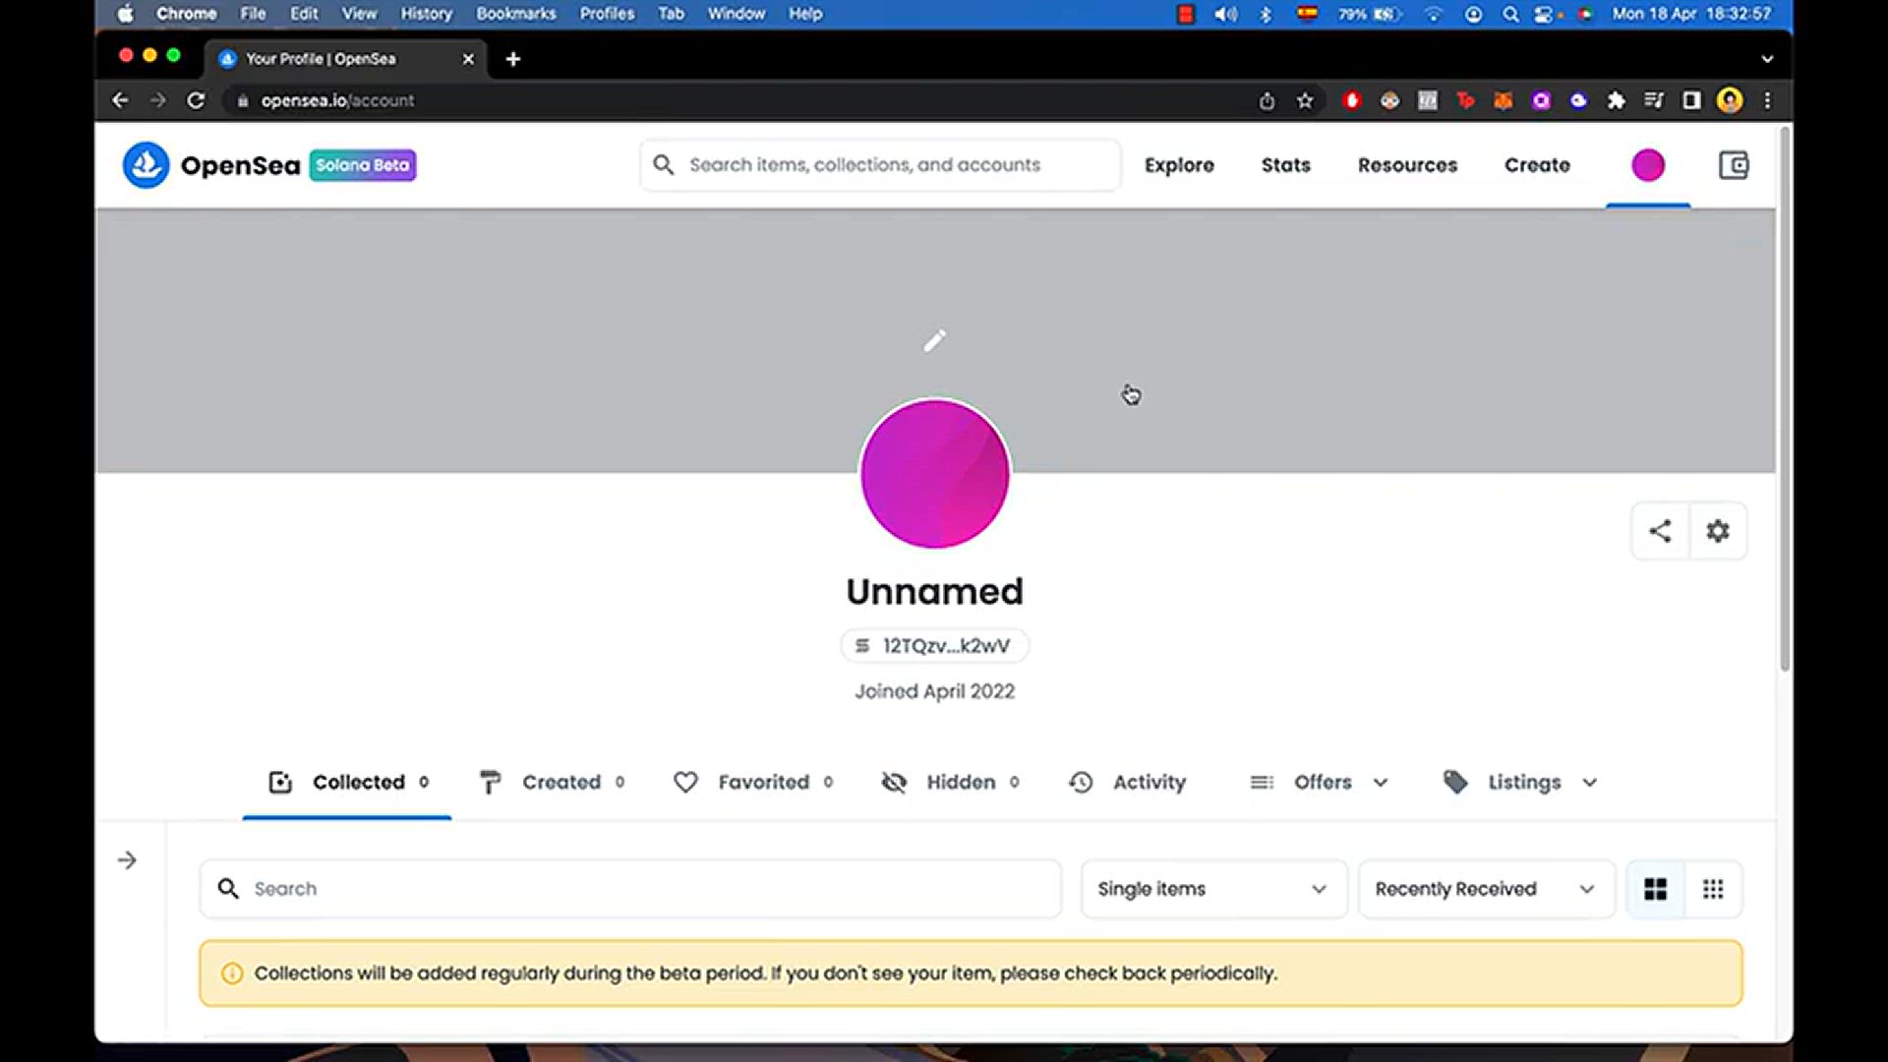Copy wallet address 12TQzv...k2wV

934,646
